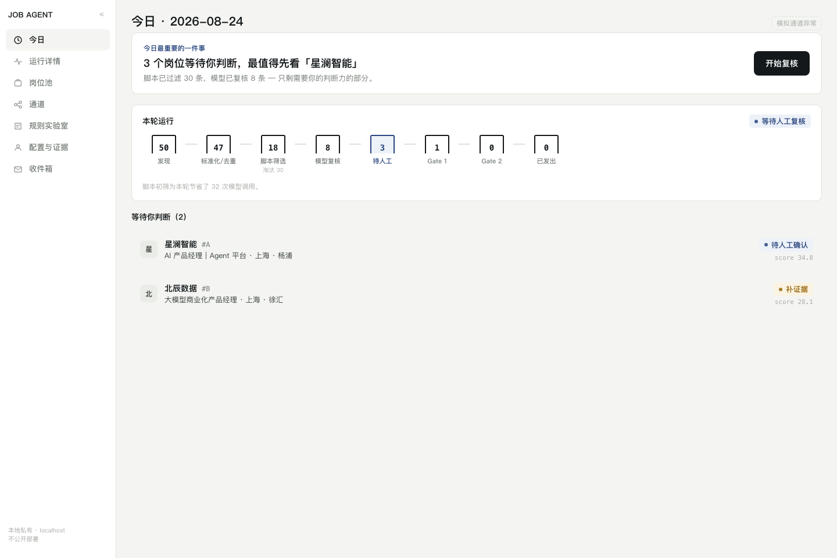Viewport: 837px width, 558px height.
Task: Click the 今日最重要的一件事 label
Action: click(174, 48)
